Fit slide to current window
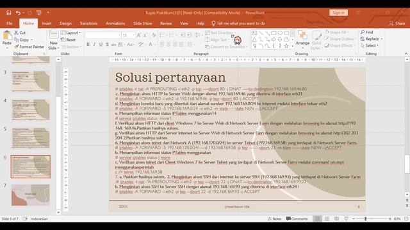 (x=406, y=218)
